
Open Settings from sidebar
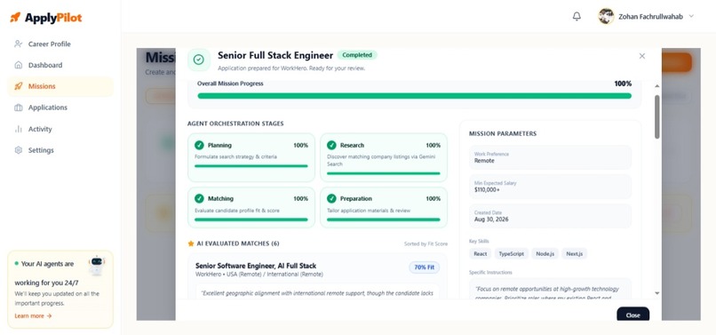click(x=60, y=150)
